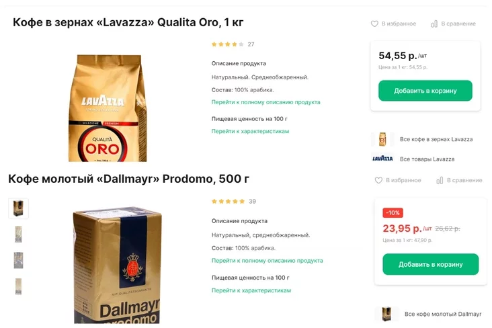Click the large Lavazza Oro product image
The width and height of the screenshot is (492, 328).
point(108,108)
